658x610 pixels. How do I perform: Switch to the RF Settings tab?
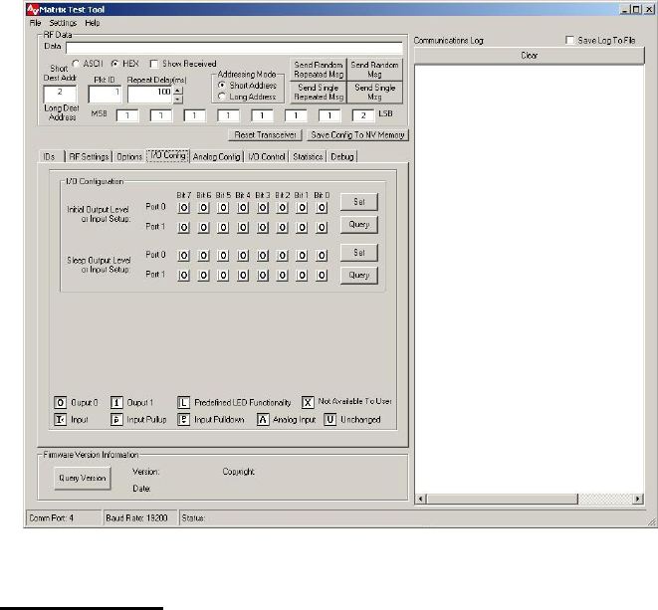[x=89, y=156]
